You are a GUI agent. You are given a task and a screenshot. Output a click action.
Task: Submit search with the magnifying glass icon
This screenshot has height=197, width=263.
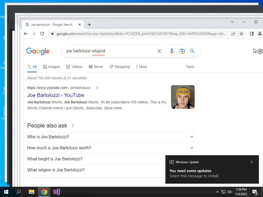click(x=192, y=51)
